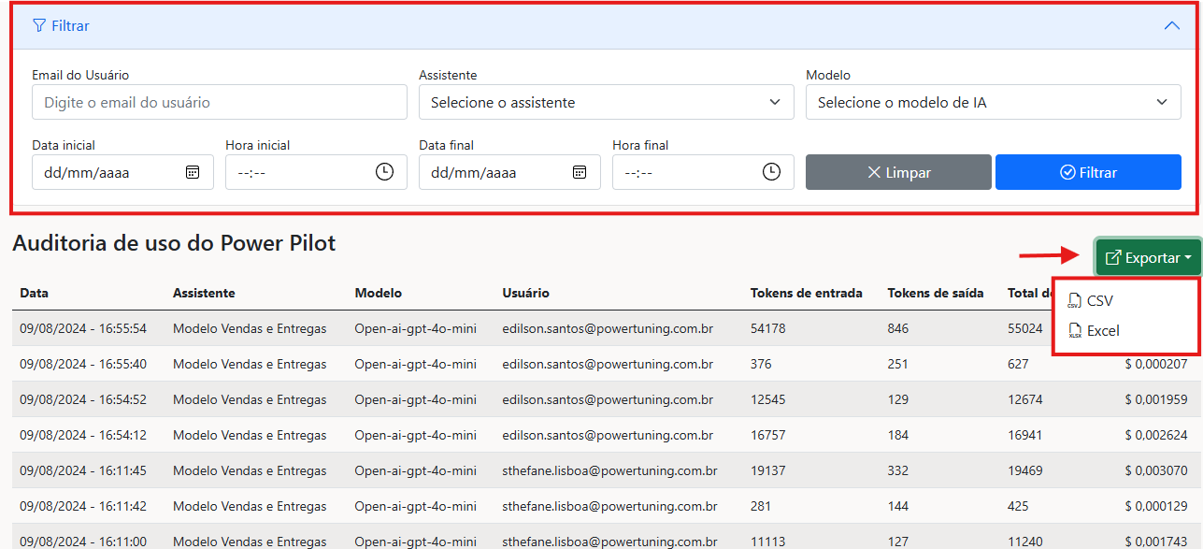Click the funnel icon beside Filtrar header
Screen dimensions: 1203x549
38,26
